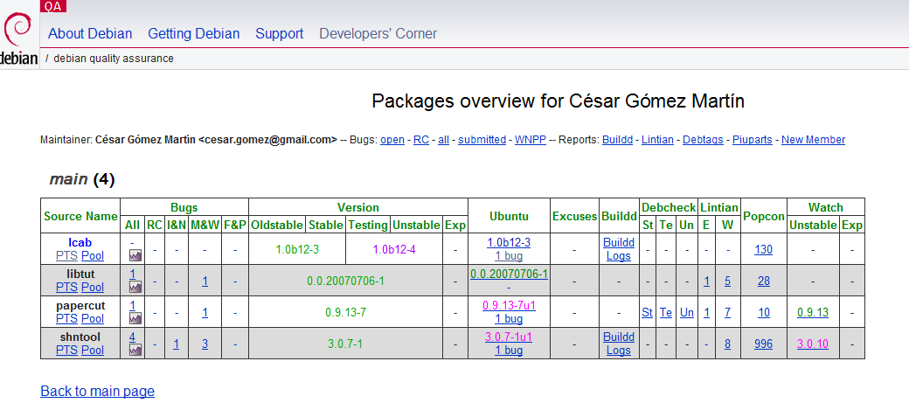Open I&N bugs count 1 for shntool

tap(176, 344)
